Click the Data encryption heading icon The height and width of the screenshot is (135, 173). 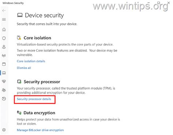coord(19,112)
